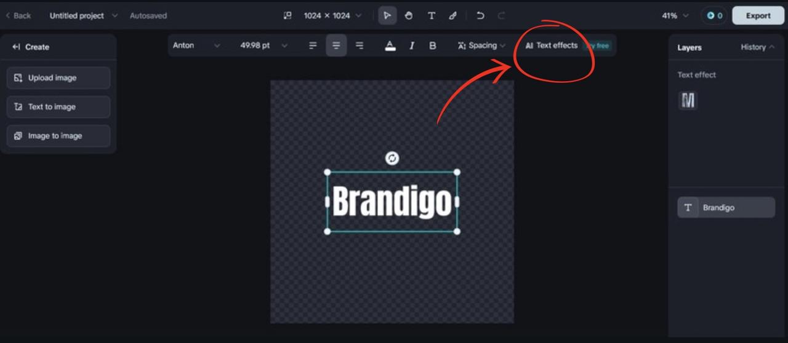The height and width of the screenshot is (343, 788).
Task: Click the canvas resize icon
Action: pos(287,16)
